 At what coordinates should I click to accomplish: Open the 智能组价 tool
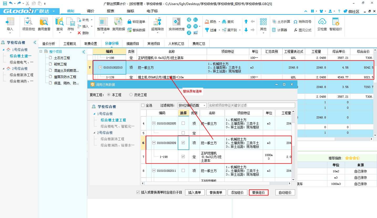(x=336, y=22)
